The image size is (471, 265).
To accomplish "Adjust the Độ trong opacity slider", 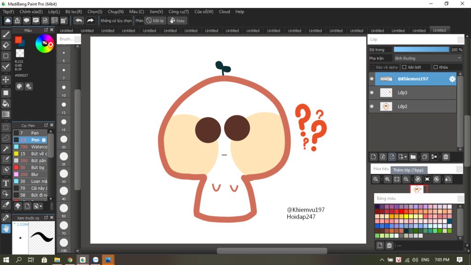I will (421, 49).
